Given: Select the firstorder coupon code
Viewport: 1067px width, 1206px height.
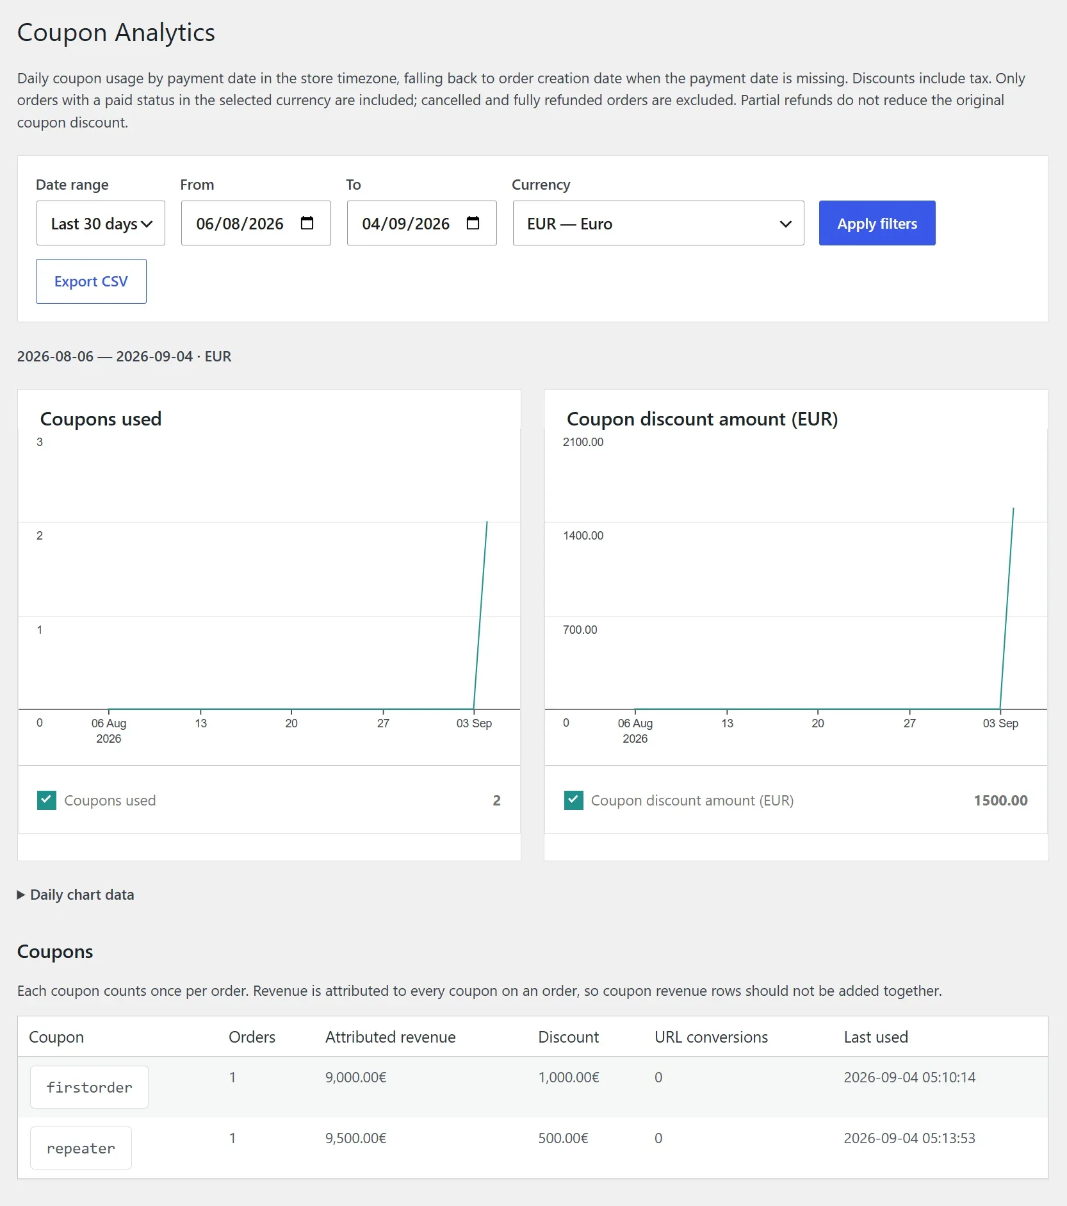Looking at the screenshot, I should tap(89, 1087).
